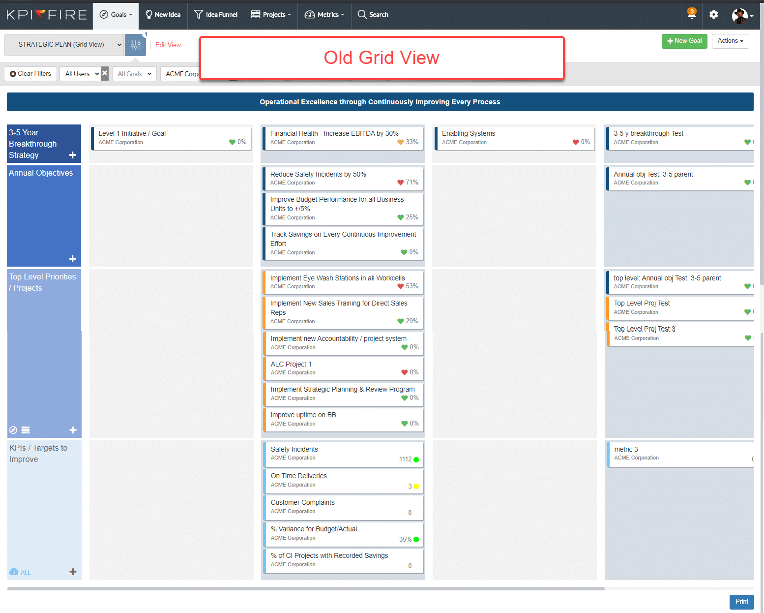Open the filter sliders panel icon
764x613 pixels.
pos(135,45)
